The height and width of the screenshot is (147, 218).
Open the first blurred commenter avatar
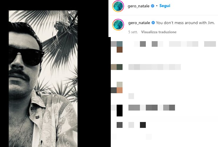point(117,47)
